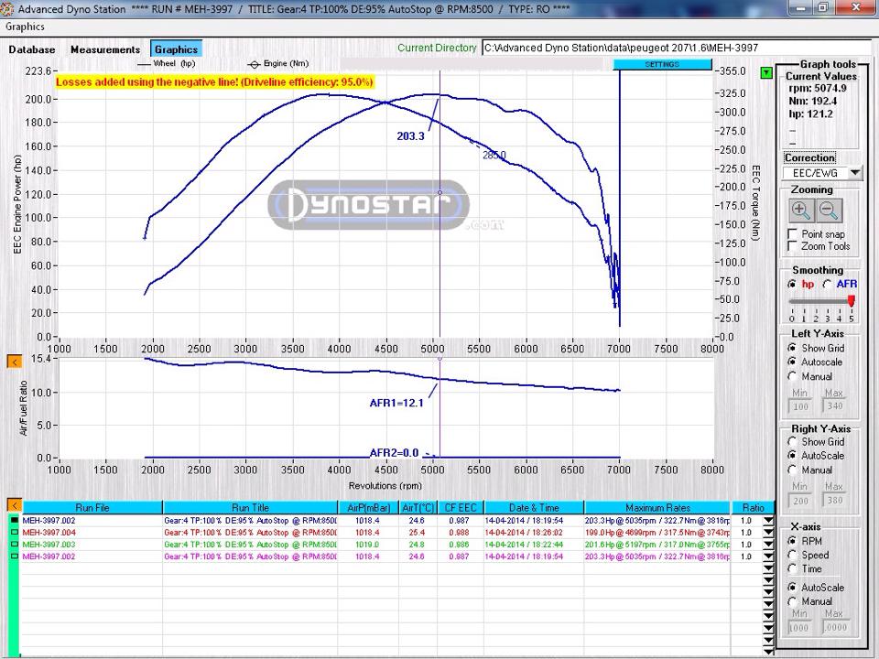
Task: Set X-axis to Speed
Action: [792, 555]
